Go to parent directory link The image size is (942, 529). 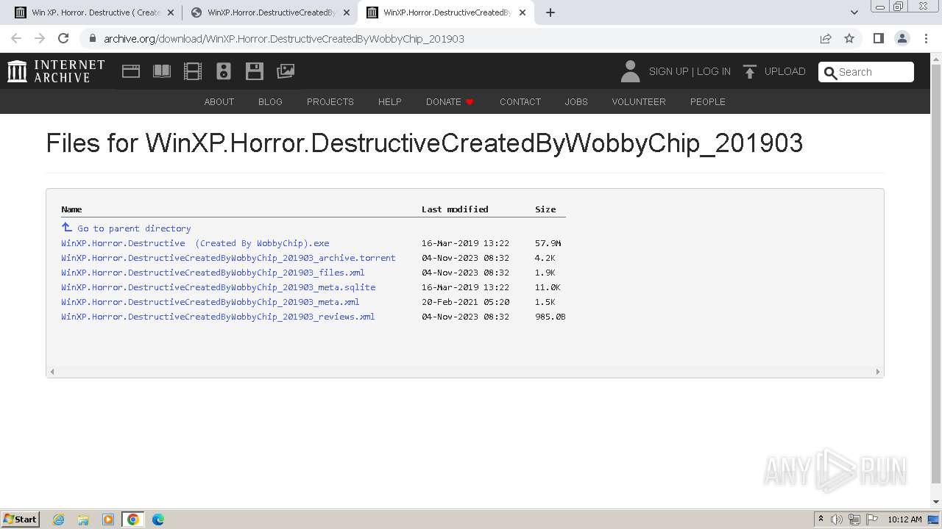127,228
